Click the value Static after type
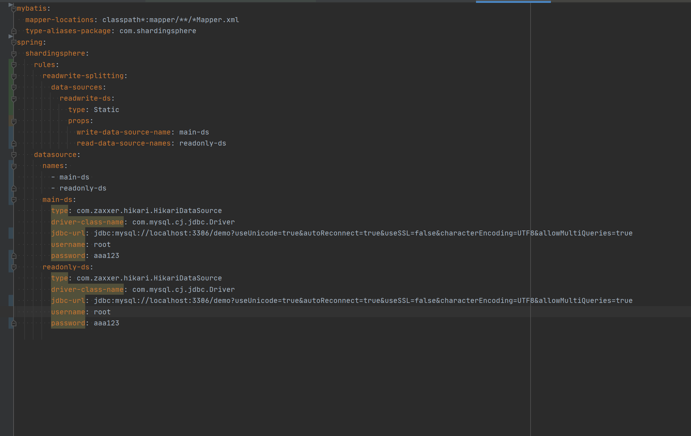The height and width of the screenshot is (436, 691). click(106, 110)
